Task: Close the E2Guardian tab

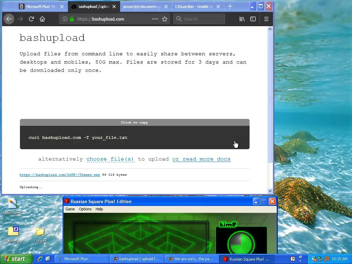Action: [218, 7]
